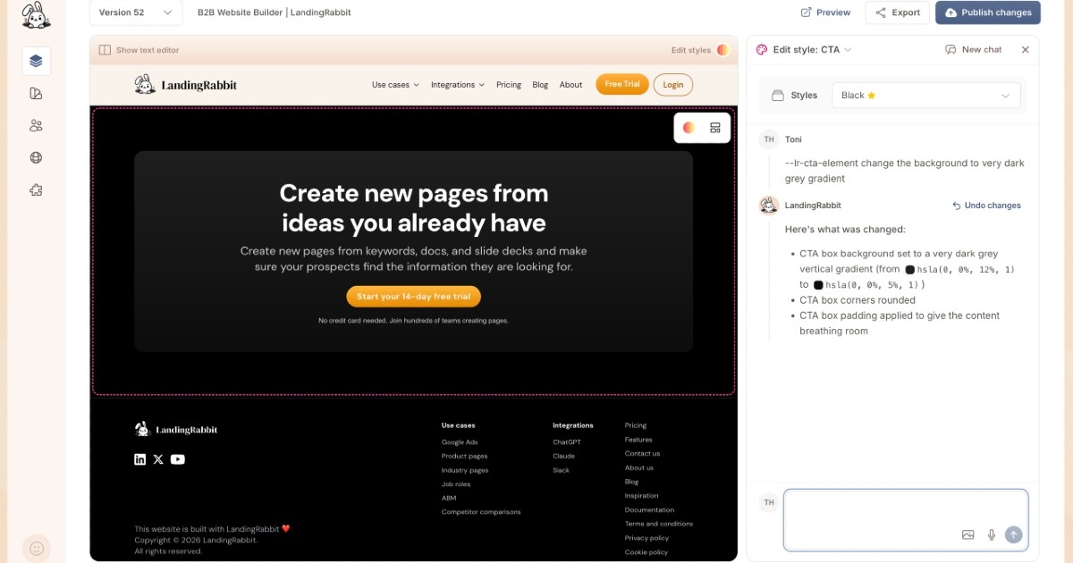Click the team members sidebar icon

36,125
